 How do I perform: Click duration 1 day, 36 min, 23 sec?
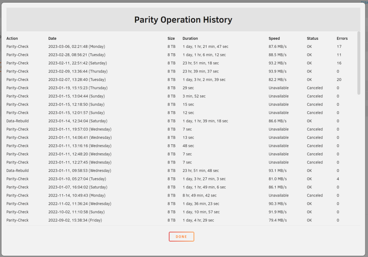(201, 204)
